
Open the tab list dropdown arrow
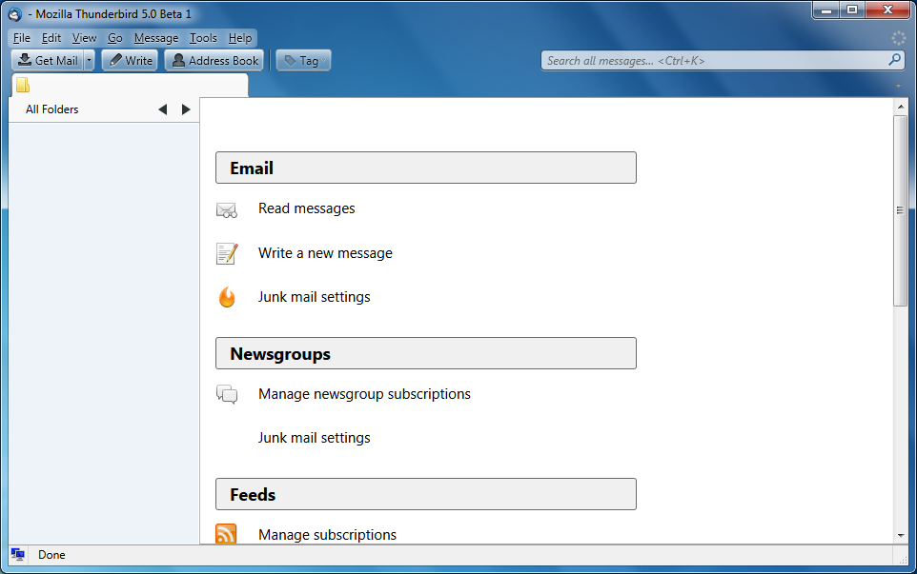point(898,86)
